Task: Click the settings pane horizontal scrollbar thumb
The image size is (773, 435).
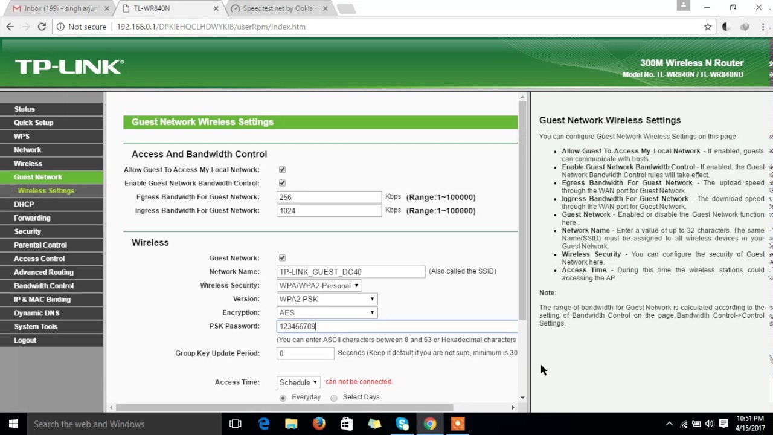Action: click(x=284, y=407)
